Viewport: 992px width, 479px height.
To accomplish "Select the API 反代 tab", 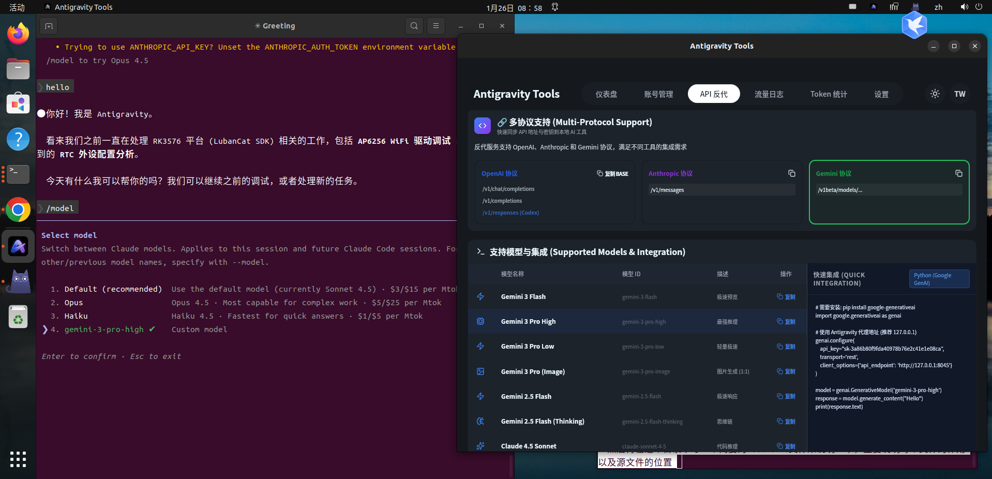I will 714,94.
